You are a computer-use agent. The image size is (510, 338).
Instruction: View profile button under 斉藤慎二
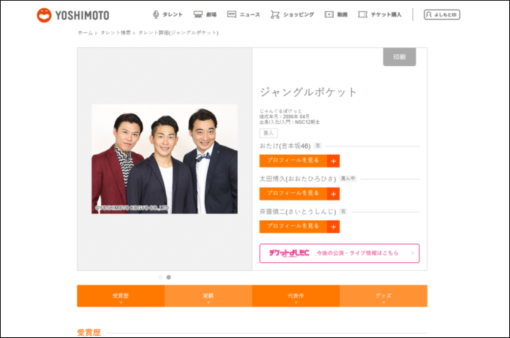point(299,227)
